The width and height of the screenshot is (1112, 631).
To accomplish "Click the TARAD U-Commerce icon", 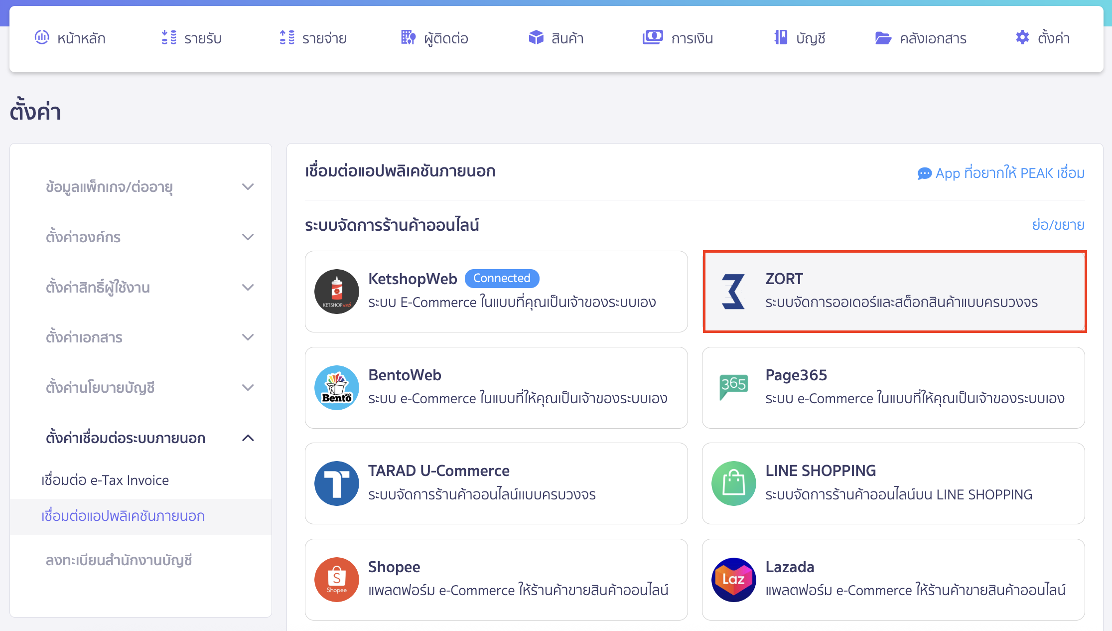I will coord(336,483).
